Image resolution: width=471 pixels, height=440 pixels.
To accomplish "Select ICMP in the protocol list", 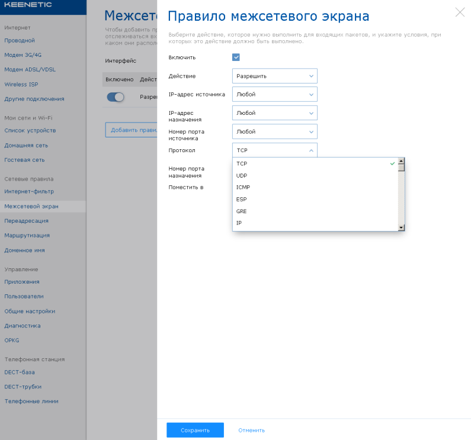I will pos(315,187).
